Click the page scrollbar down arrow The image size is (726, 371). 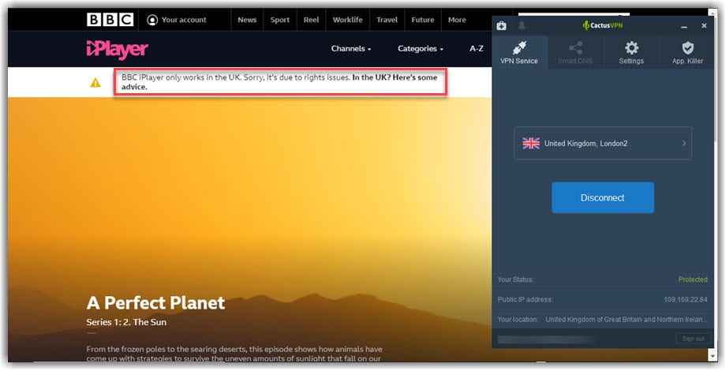click(713, 355)
